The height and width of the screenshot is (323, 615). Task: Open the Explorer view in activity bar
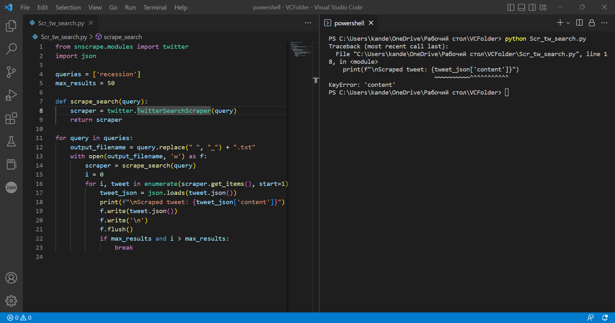pos(11,26)
